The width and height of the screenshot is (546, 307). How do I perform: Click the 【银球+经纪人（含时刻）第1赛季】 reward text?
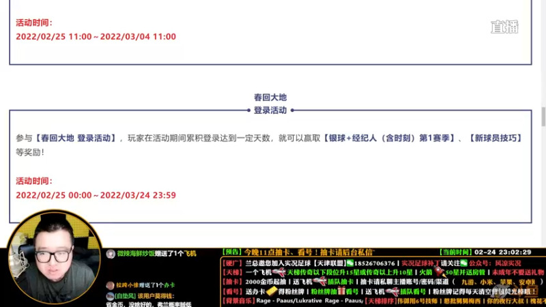pyautogui.click(x=388, y=138)
